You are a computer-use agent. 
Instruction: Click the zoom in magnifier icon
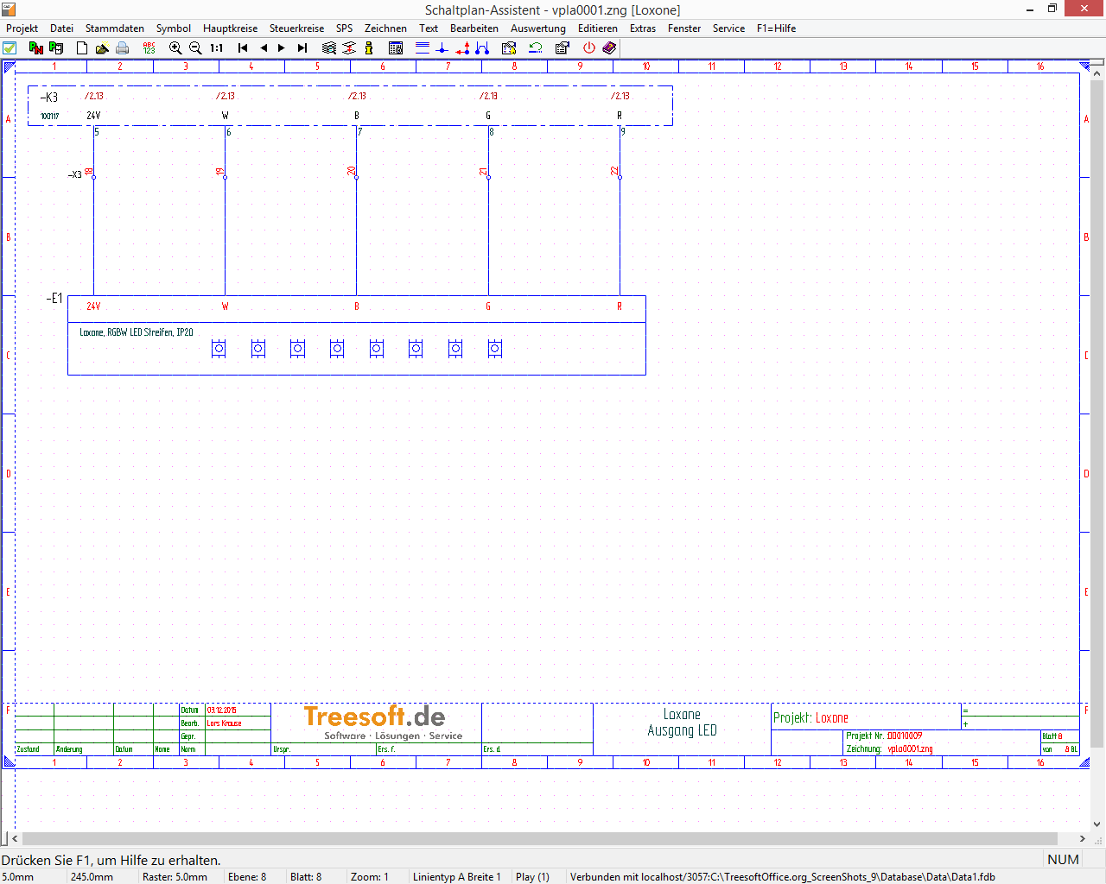tap(175, 48)
